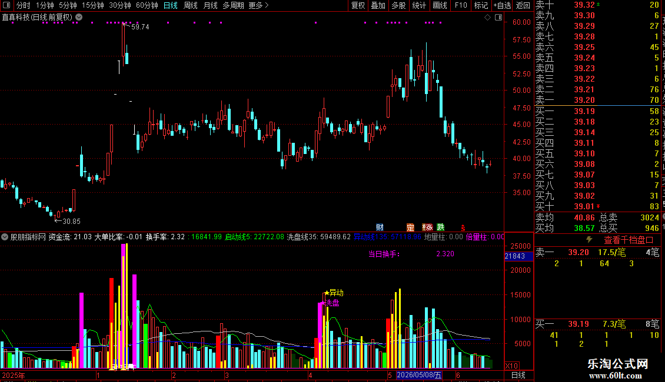
Task: Expand the 更多 more periods menu
Action: (x=259, y=5)
